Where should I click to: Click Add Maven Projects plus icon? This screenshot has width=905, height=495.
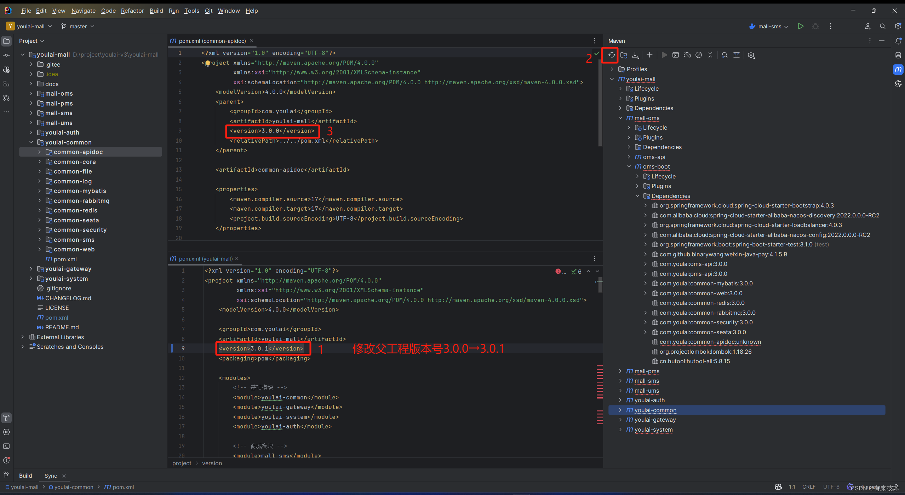(649, 55)
